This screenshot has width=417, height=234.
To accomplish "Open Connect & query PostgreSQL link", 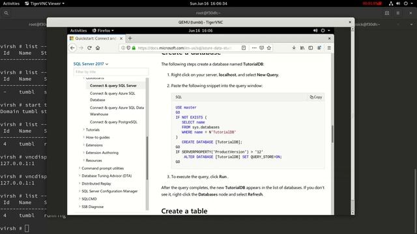I will [113, 122].
